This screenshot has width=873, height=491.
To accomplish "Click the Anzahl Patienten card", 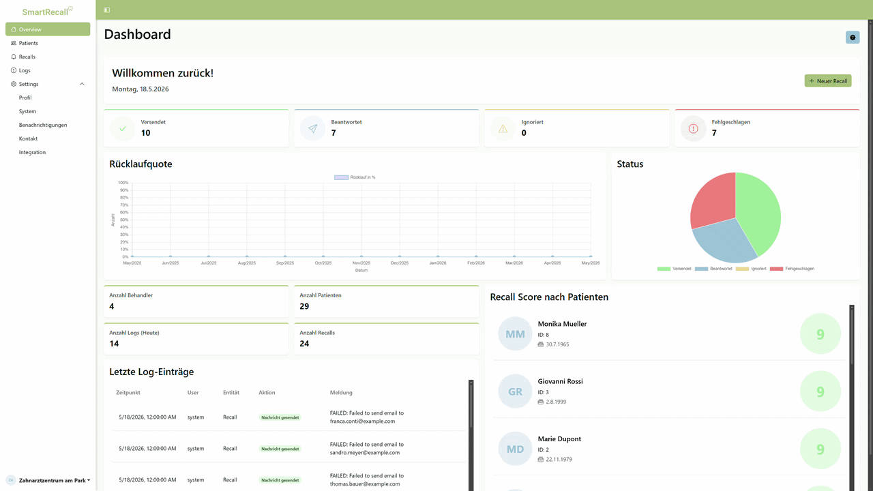I will [x=387, y=301].
